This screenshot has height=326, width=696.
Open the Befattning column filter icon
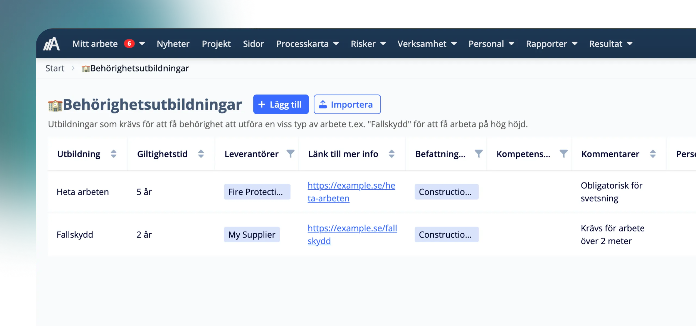coord(478,154)
